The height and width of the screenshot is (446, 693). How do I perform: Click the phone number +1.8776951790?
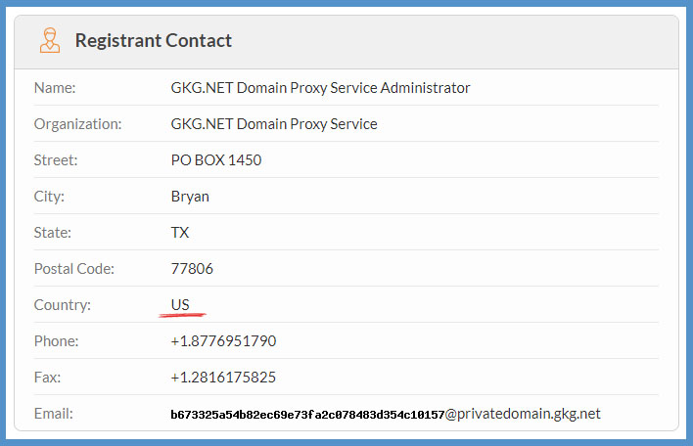[x=223, y=341]
